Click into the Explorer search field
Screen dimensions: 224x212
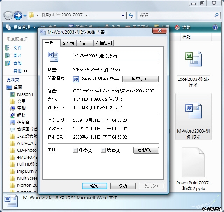(x=176, y=15)
